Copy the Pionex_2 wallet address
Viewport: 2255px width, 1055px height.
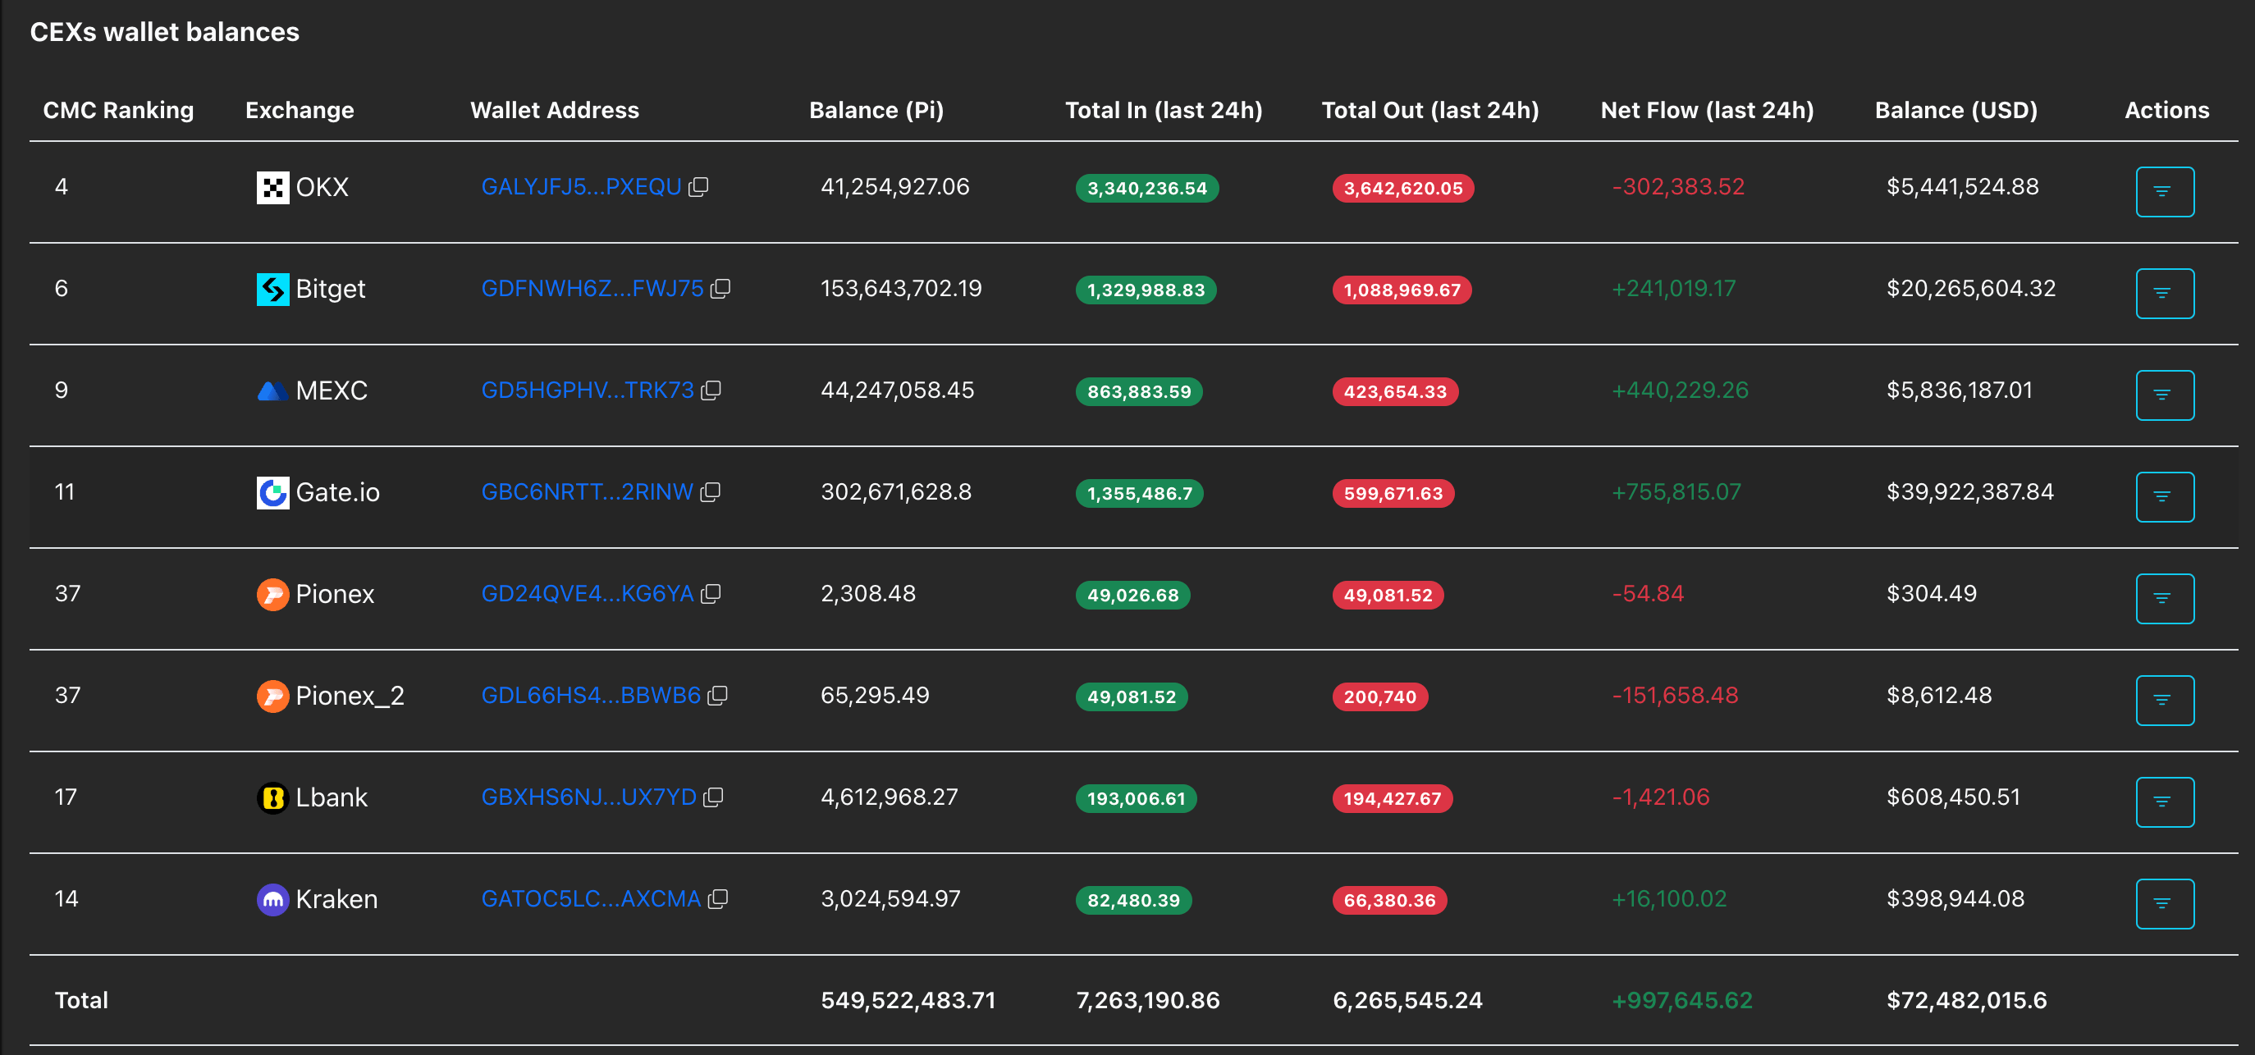click(x=718, y=696)
